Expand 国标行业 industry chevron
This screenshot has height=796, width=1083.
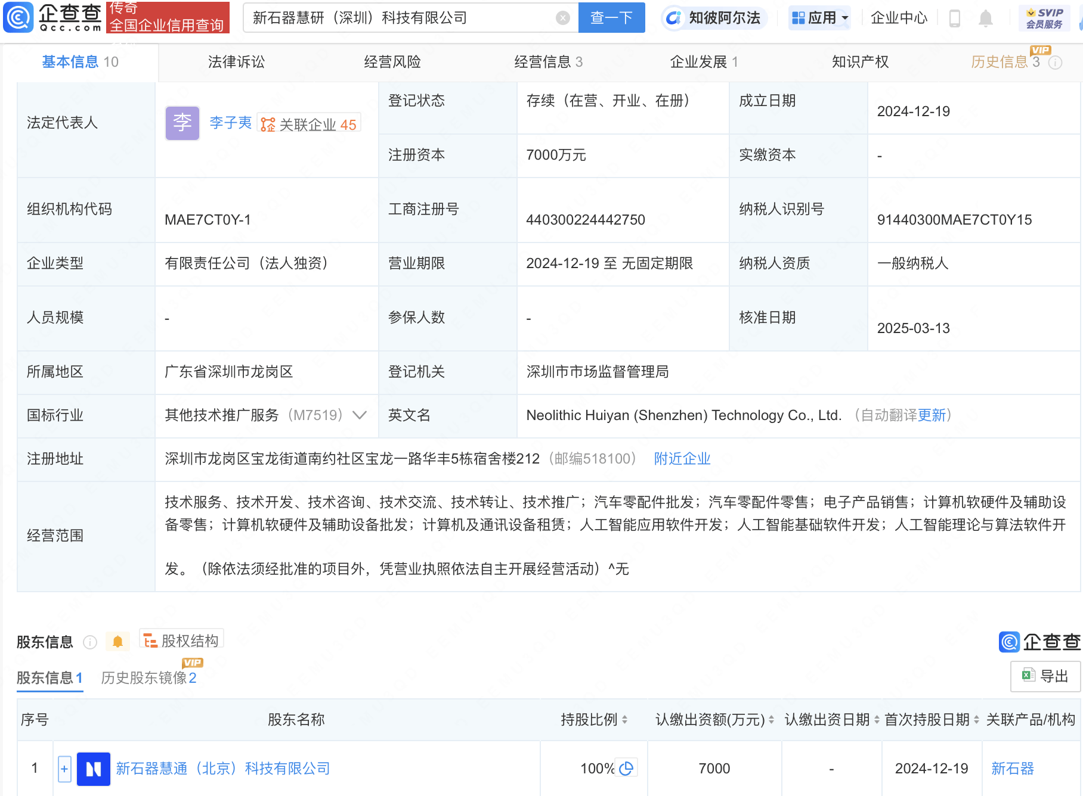point(360,415)
